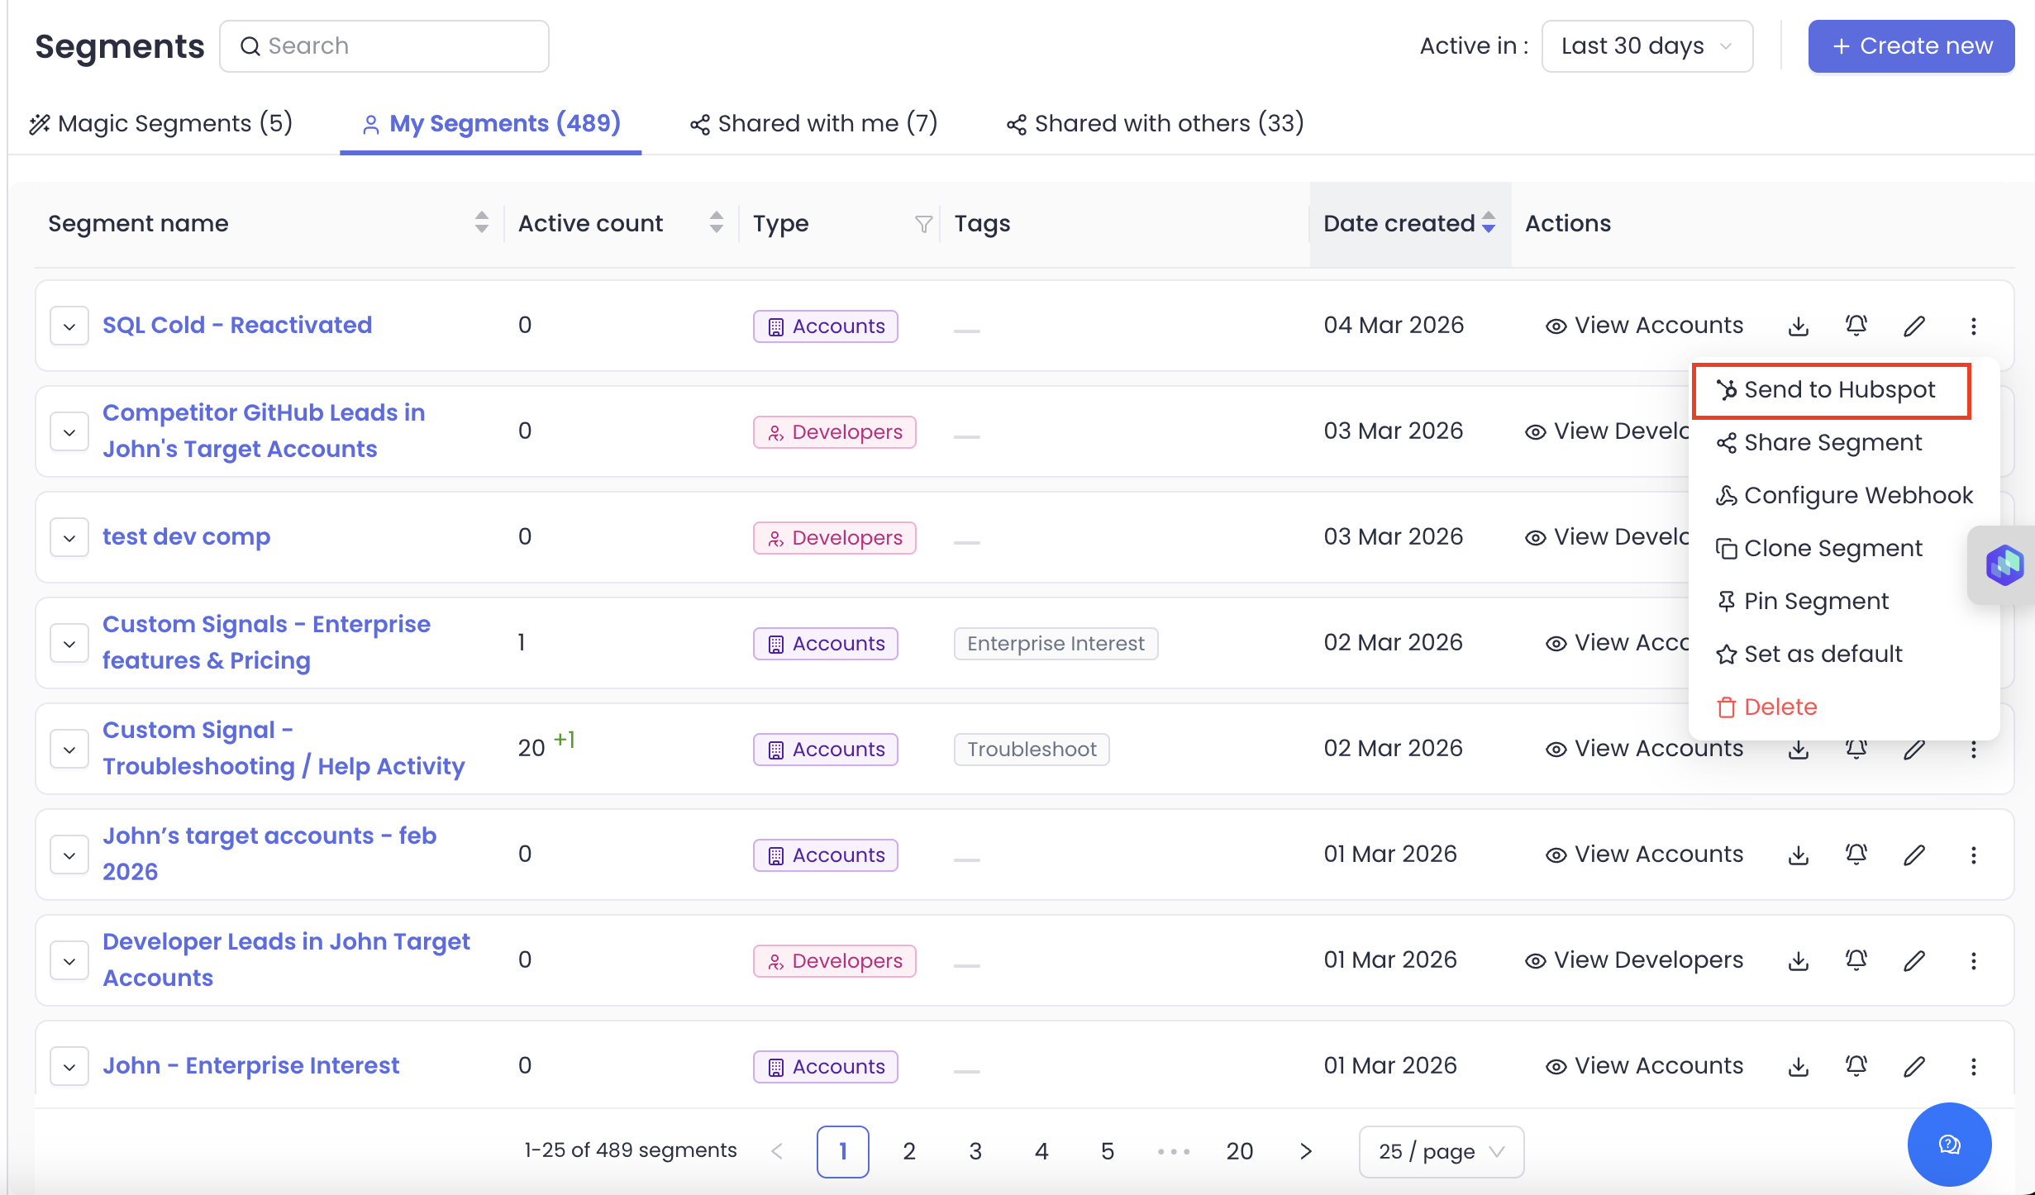Open the floating purple hexagon widget
2035x1195 pixels.
(x=2004, y=565)
